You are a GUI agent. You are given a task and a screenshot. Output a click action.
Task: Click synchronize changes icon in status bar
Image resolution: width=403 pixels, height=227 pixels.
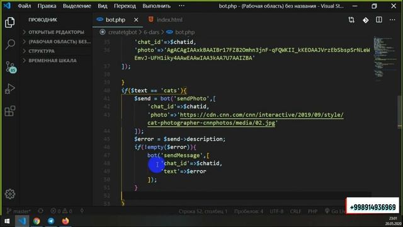pyautogui.click(x=40, y=211)
